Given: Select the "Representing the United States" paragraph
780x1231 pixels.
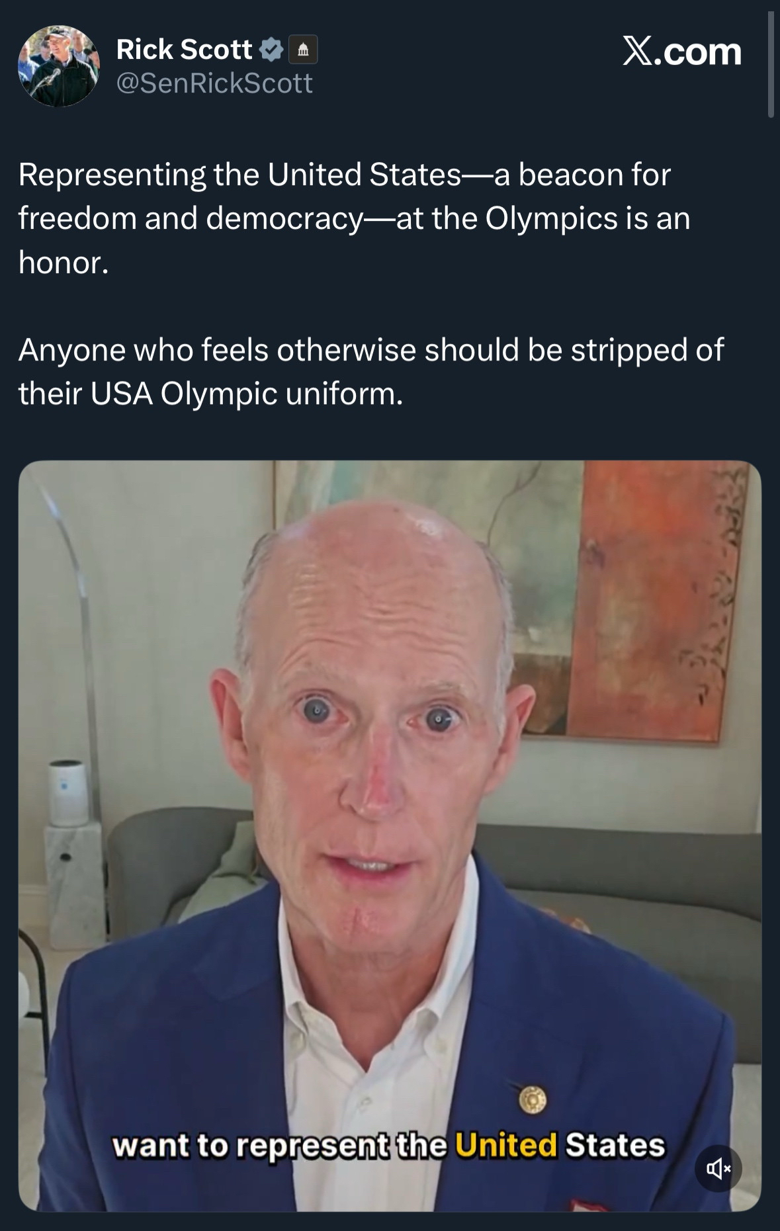Looking at the screenshot, I should [x=355, y=218].
